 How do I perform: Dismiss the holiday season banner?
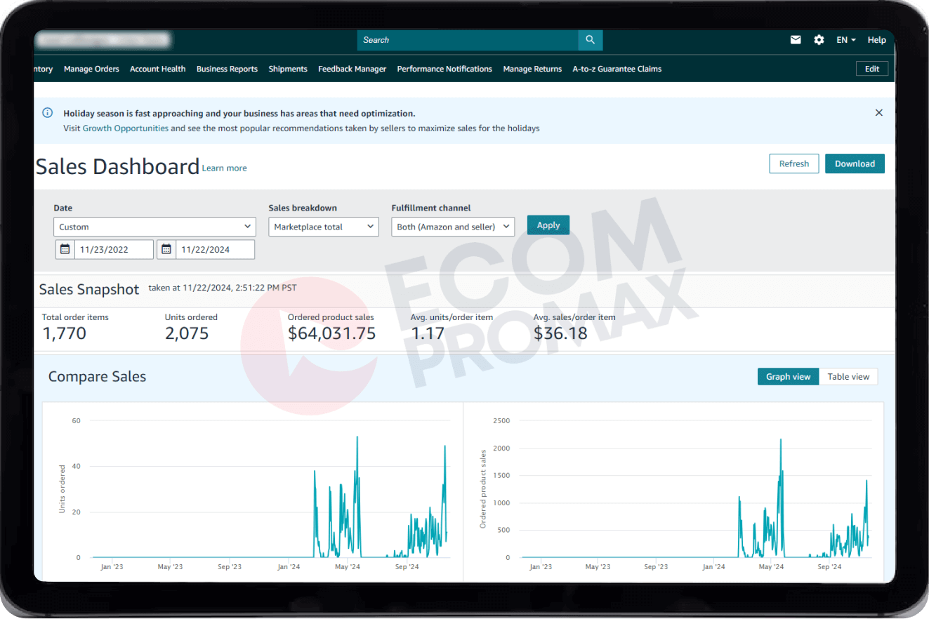click(878, 112)
